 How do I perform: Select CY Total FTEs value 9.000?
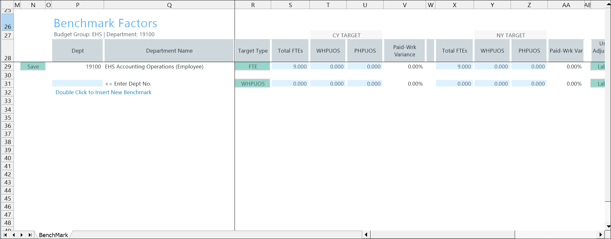point(290,67)
